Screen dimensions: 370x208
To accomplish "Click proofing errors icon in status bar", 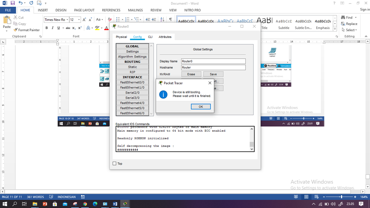I will click(51, 197).
